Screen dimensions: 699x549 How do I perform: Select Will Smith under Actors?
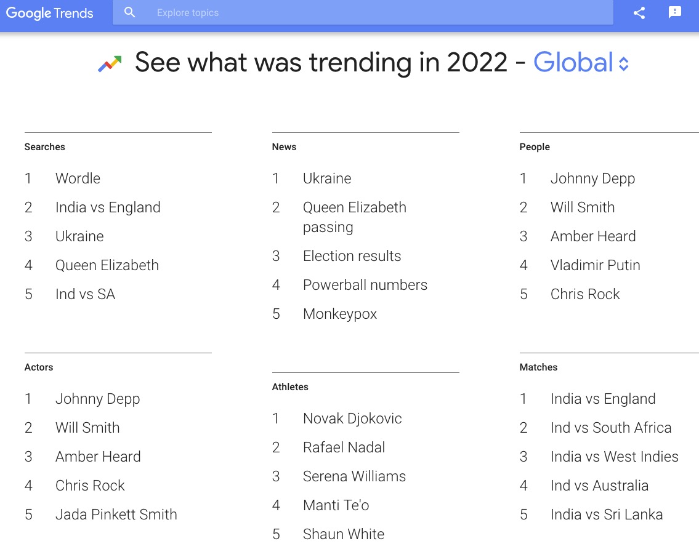click(87, 427)
